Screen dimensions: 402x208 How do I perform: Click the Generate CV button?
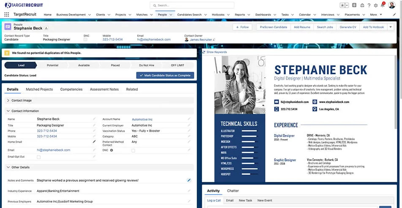pyautogui.click(x=348, y=27)
